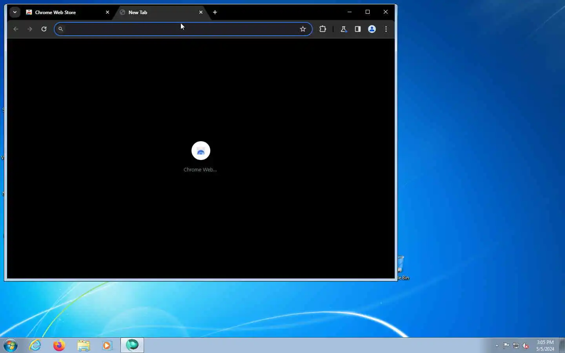Open the clock showing 3:05 PM
Screen dimensions: 565x353
[x=545, y=346]
